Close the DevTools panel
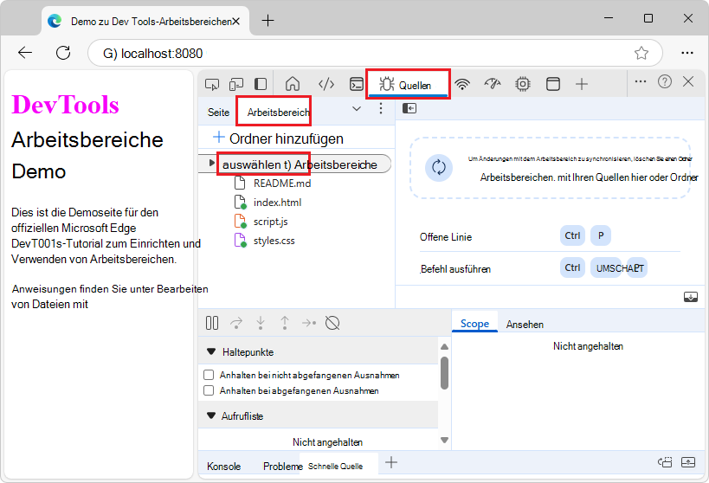The height and width of the screenshot is (483, 709). coord(688,82)
